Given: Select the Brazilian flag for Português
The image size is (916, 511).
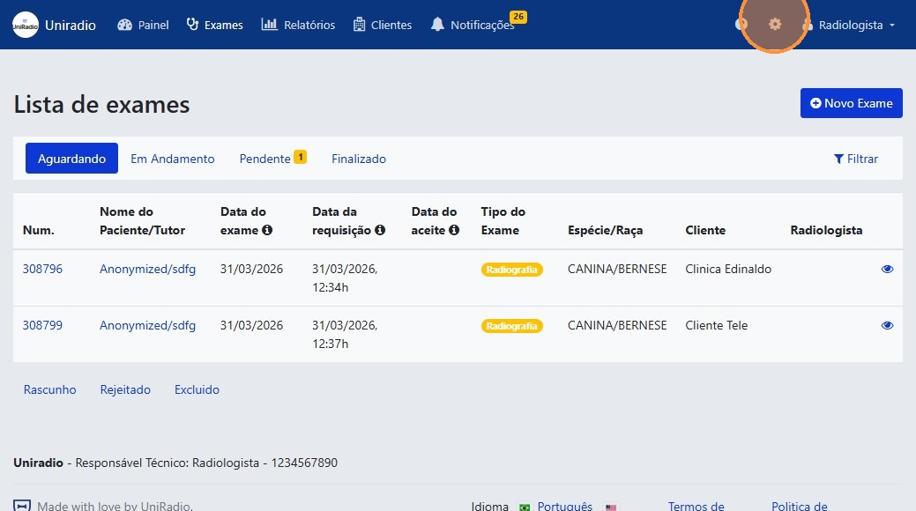Looking at the screenshot, I should pyautogui.click(x=524, y=506).
